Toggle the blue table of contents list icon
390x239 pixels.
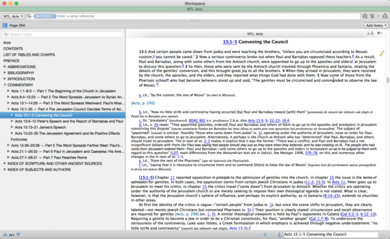point(5,25)
